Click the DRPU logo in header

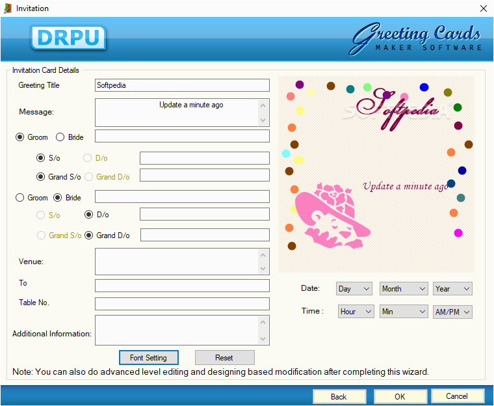point(68,38)
